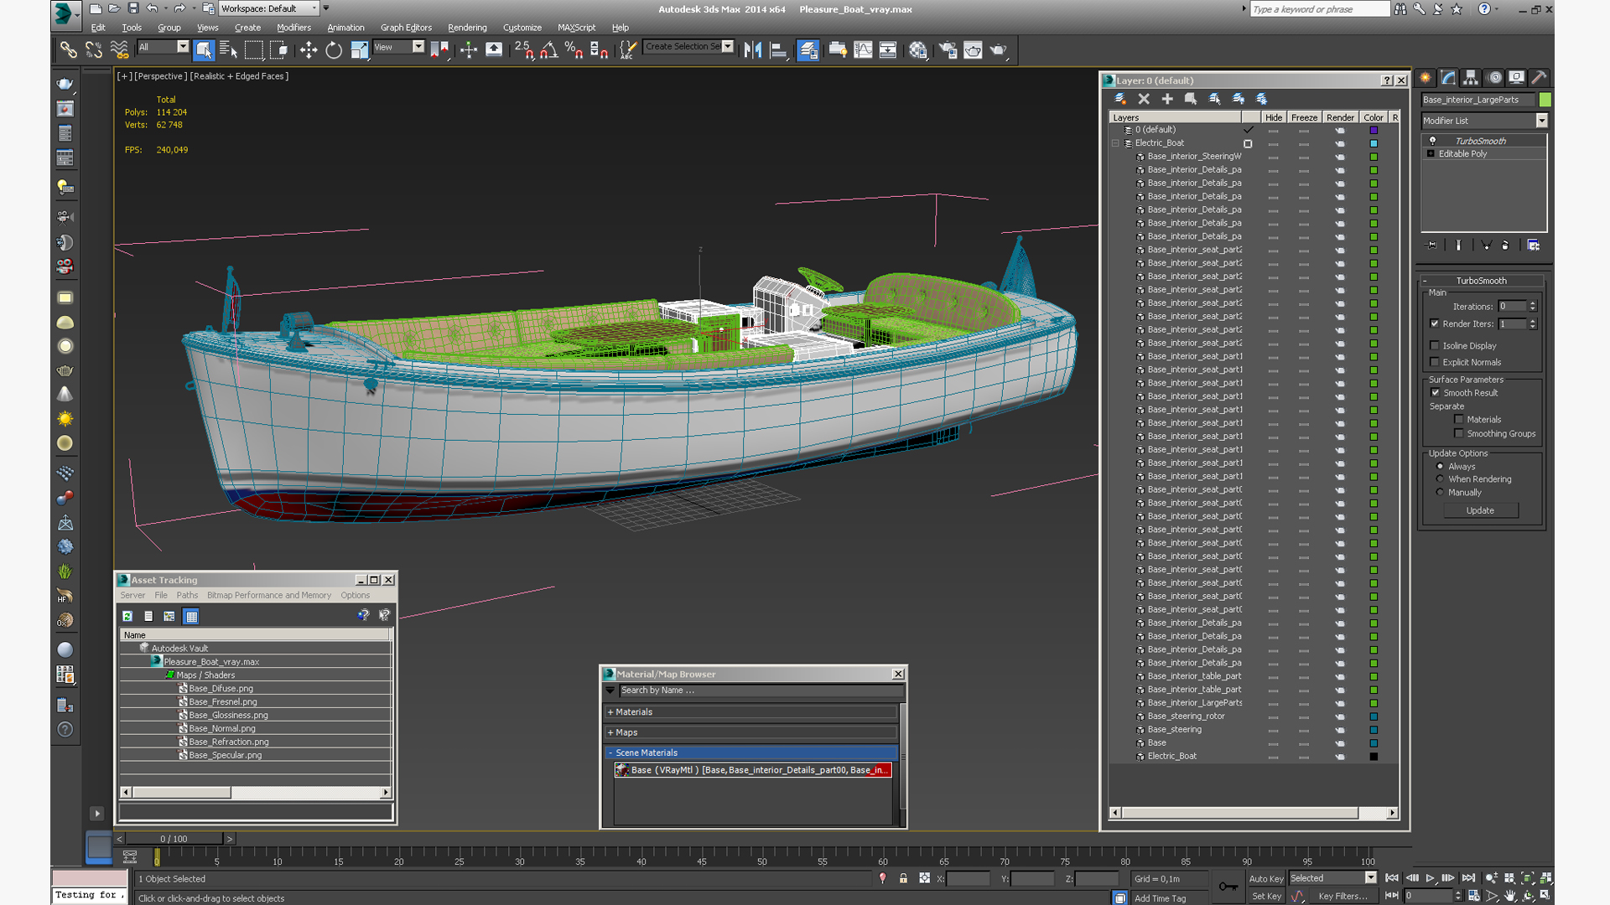The height and width of the screenshot is (905, 1610).
Task: Click the Render Production teapot icon
Action: (998, 50)
